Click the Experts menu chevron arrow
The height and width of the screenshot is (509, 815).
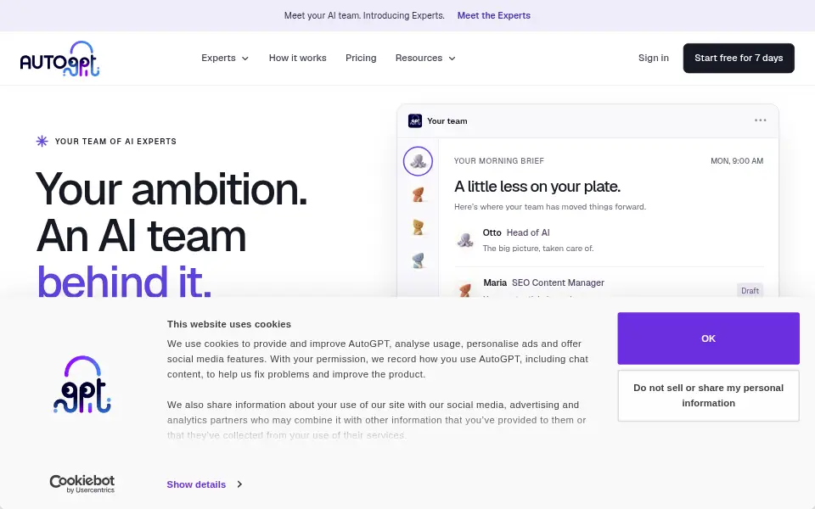pos(244,59)
